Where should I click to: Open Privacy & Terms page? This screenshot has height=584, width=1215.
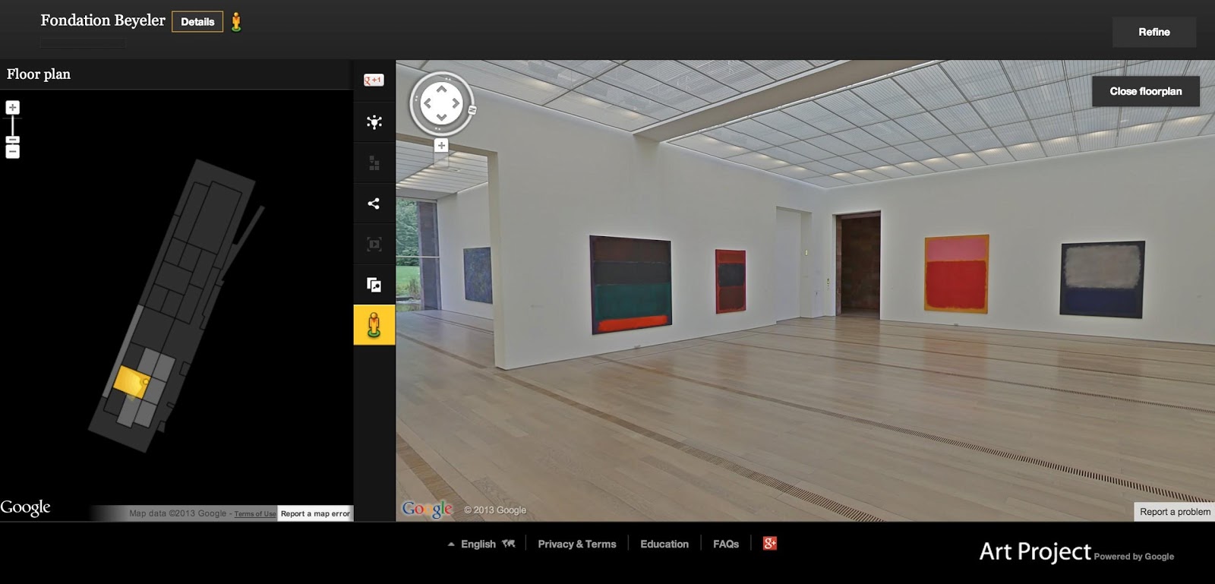[577, 544]
